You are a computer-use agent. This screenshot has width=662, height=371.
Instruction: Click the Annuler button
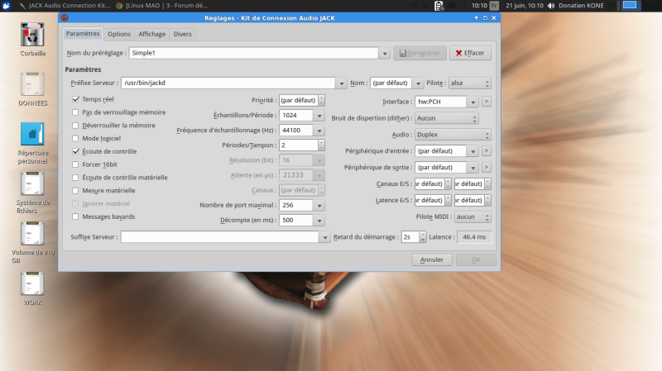tap(431, 259)
